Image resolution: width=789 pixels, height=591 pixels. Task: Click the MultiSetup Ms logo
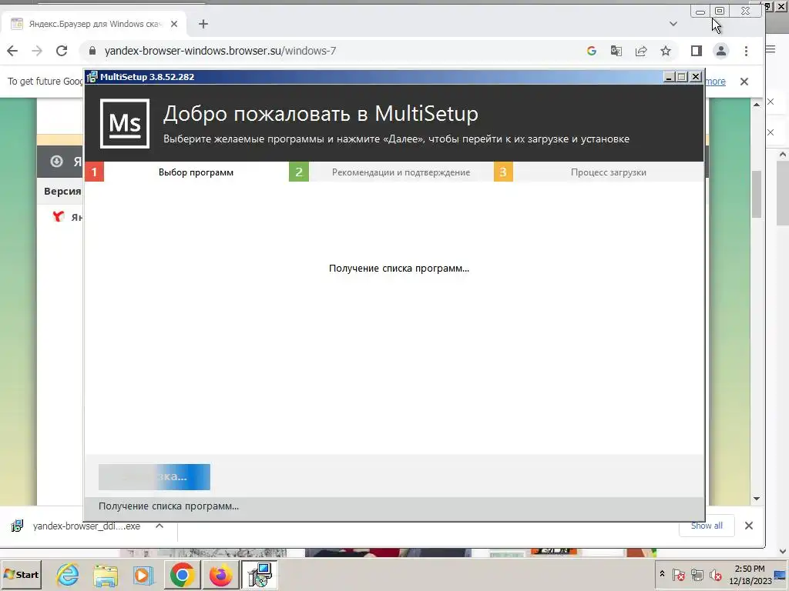pos(125,124)
